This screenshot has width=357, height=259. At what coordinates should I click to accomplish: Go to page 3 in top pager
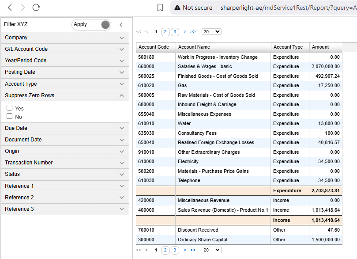[x=175, y=32]
